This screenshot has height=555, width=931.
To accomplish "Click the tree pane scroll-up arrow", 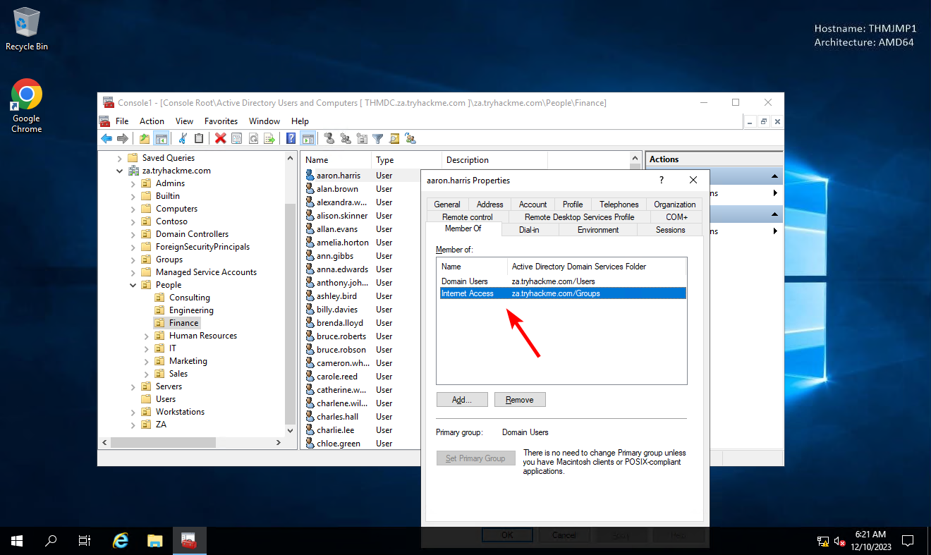I will [x=290, y=157].
